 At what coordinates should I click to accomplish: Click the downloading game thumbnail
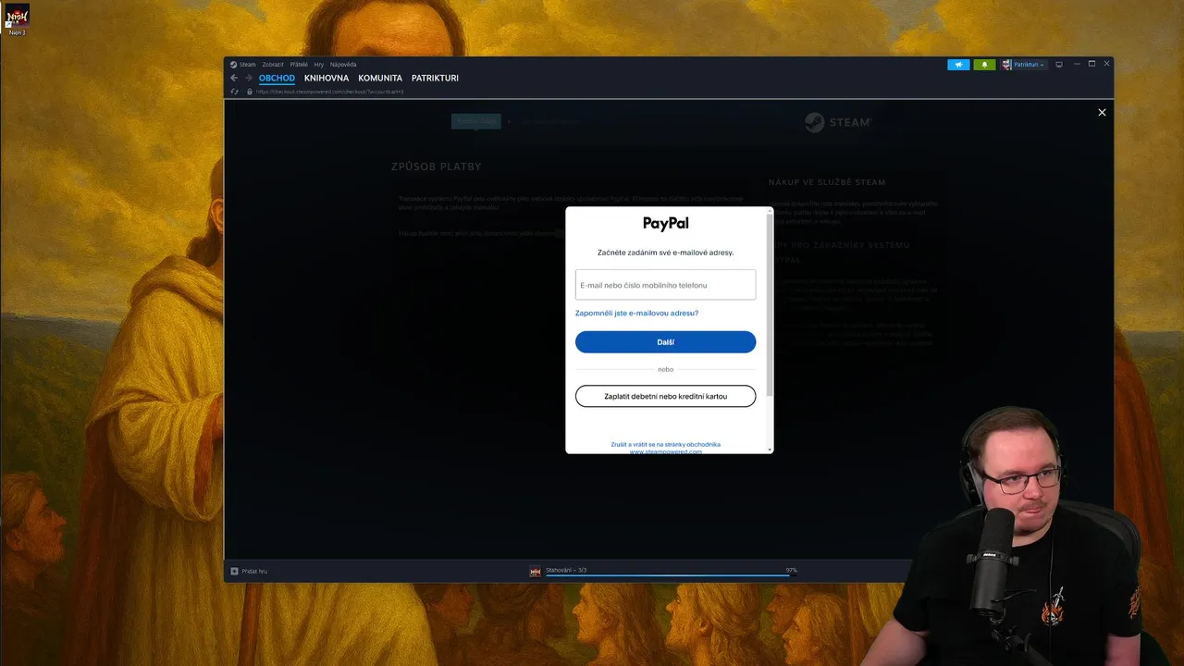pos(536,572)
